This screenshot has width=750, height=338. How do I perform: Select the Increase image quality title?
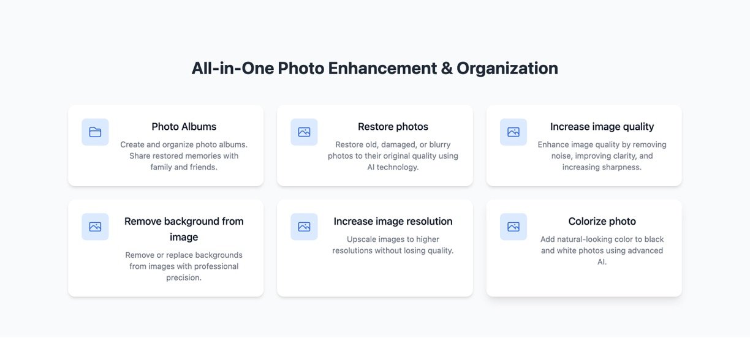[602, 127]
